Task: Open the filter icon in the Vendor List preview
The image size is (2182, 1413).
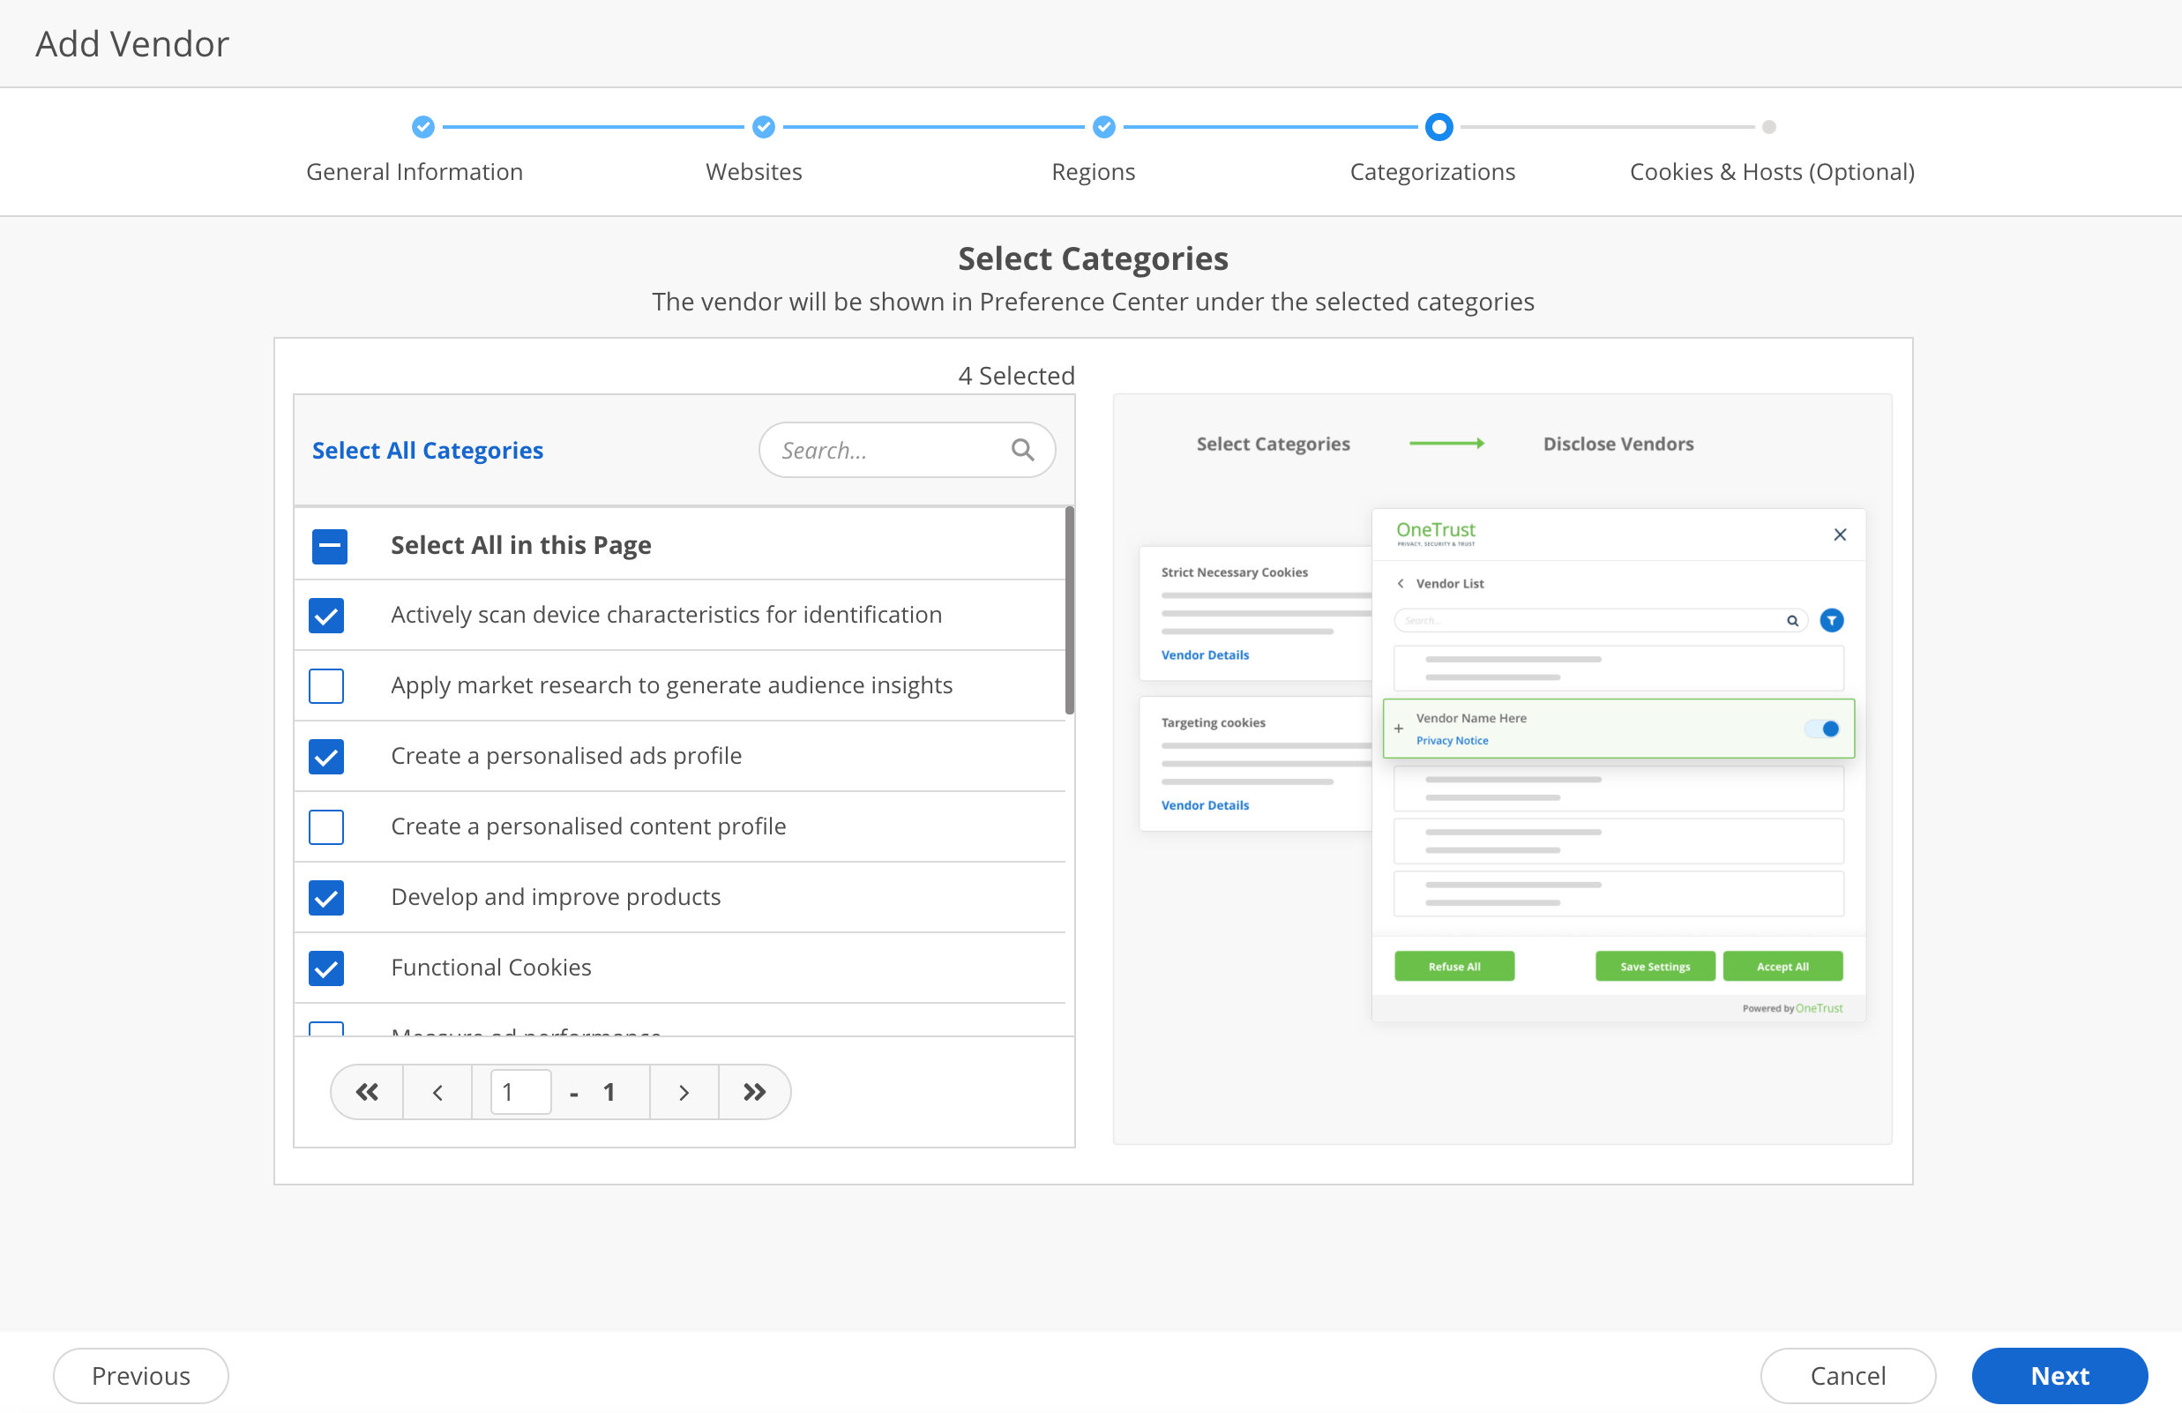Action: 1832,620
